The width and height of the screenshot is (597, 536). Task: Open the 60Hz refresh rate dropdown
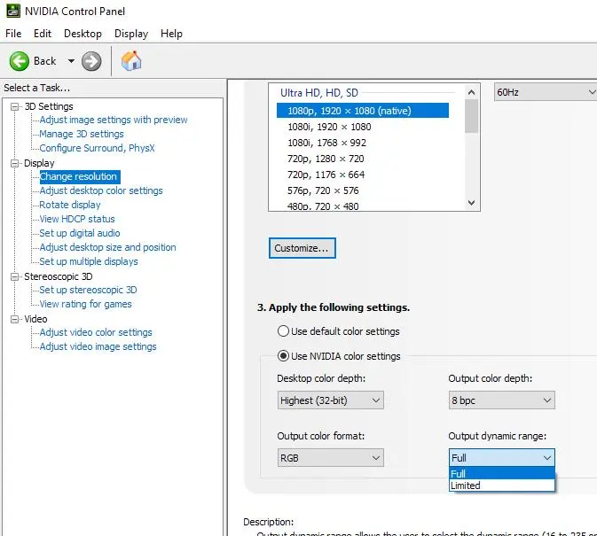[546, 92]
